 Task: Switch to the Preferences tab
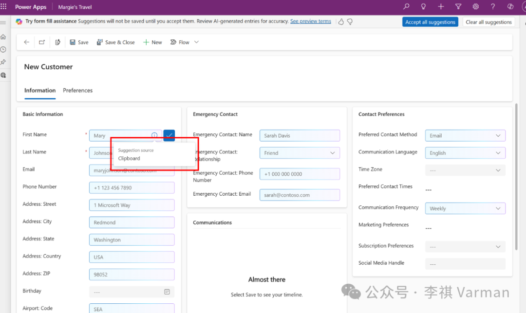(77, 91)
